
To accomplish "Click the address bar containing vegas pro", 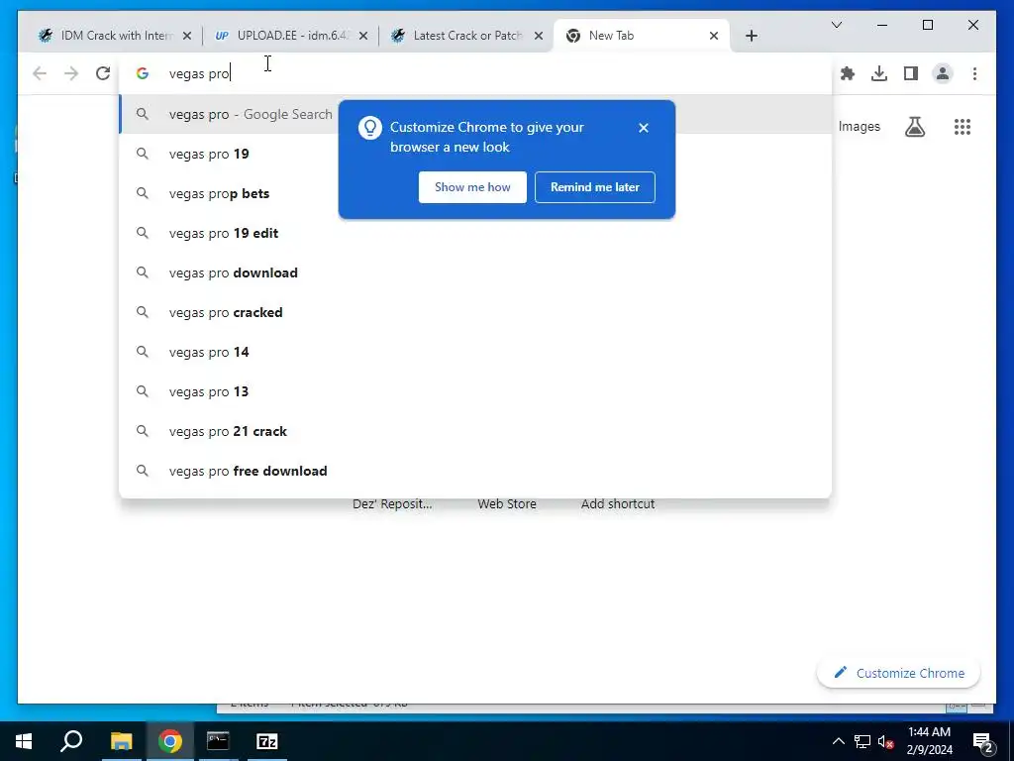I will pos(475,73).
